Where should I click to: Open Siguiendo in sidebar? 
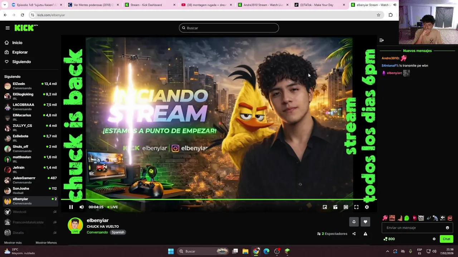coord(21,62)
